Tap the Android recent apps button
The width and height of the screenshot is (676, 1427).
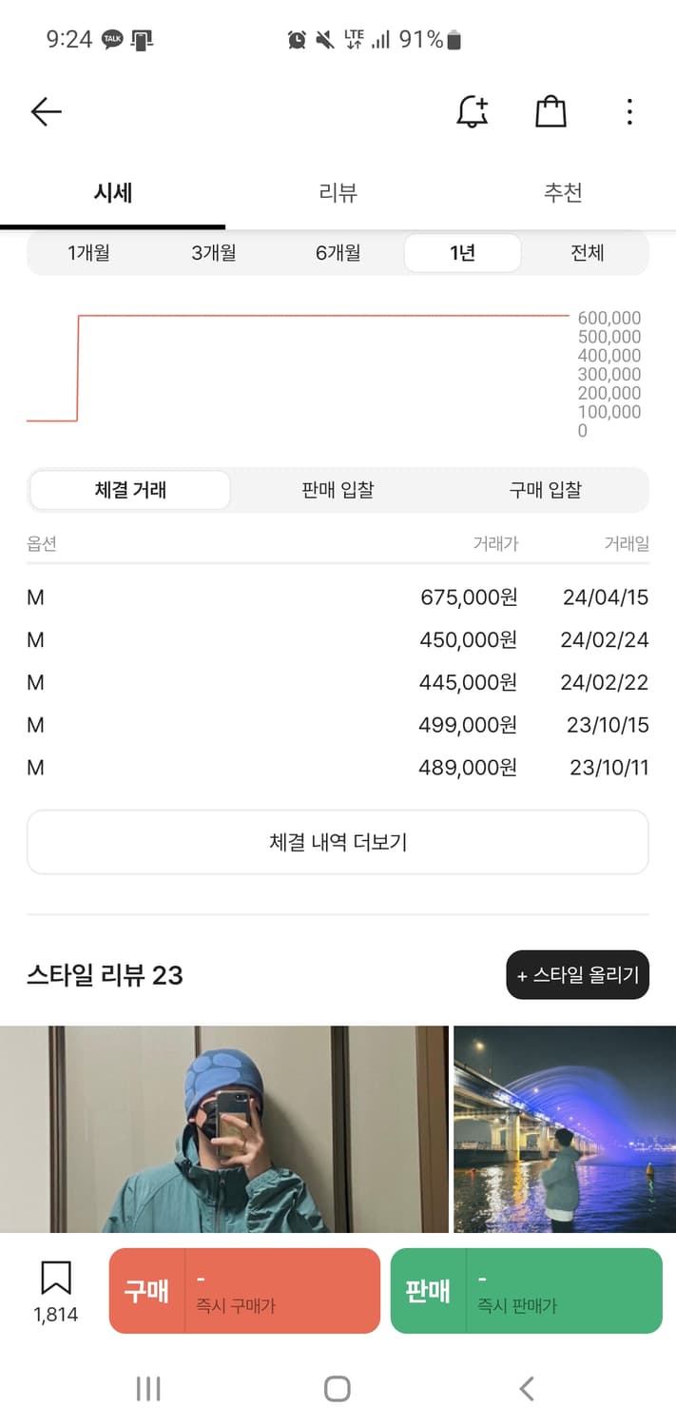pyautogui.click(x=147, y=1388)
